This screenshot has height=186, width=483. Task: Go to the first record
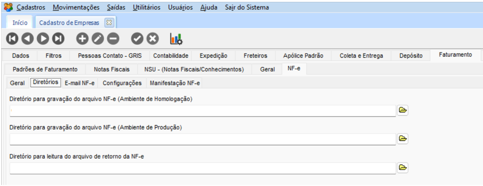tap(12, 39)
